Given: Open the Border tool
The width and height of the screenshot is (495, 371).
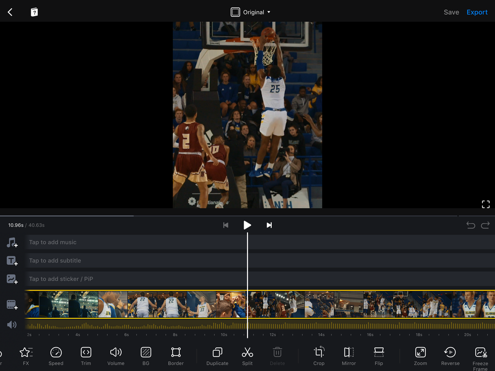Looking at the screenshot, I should pos(176,356).
